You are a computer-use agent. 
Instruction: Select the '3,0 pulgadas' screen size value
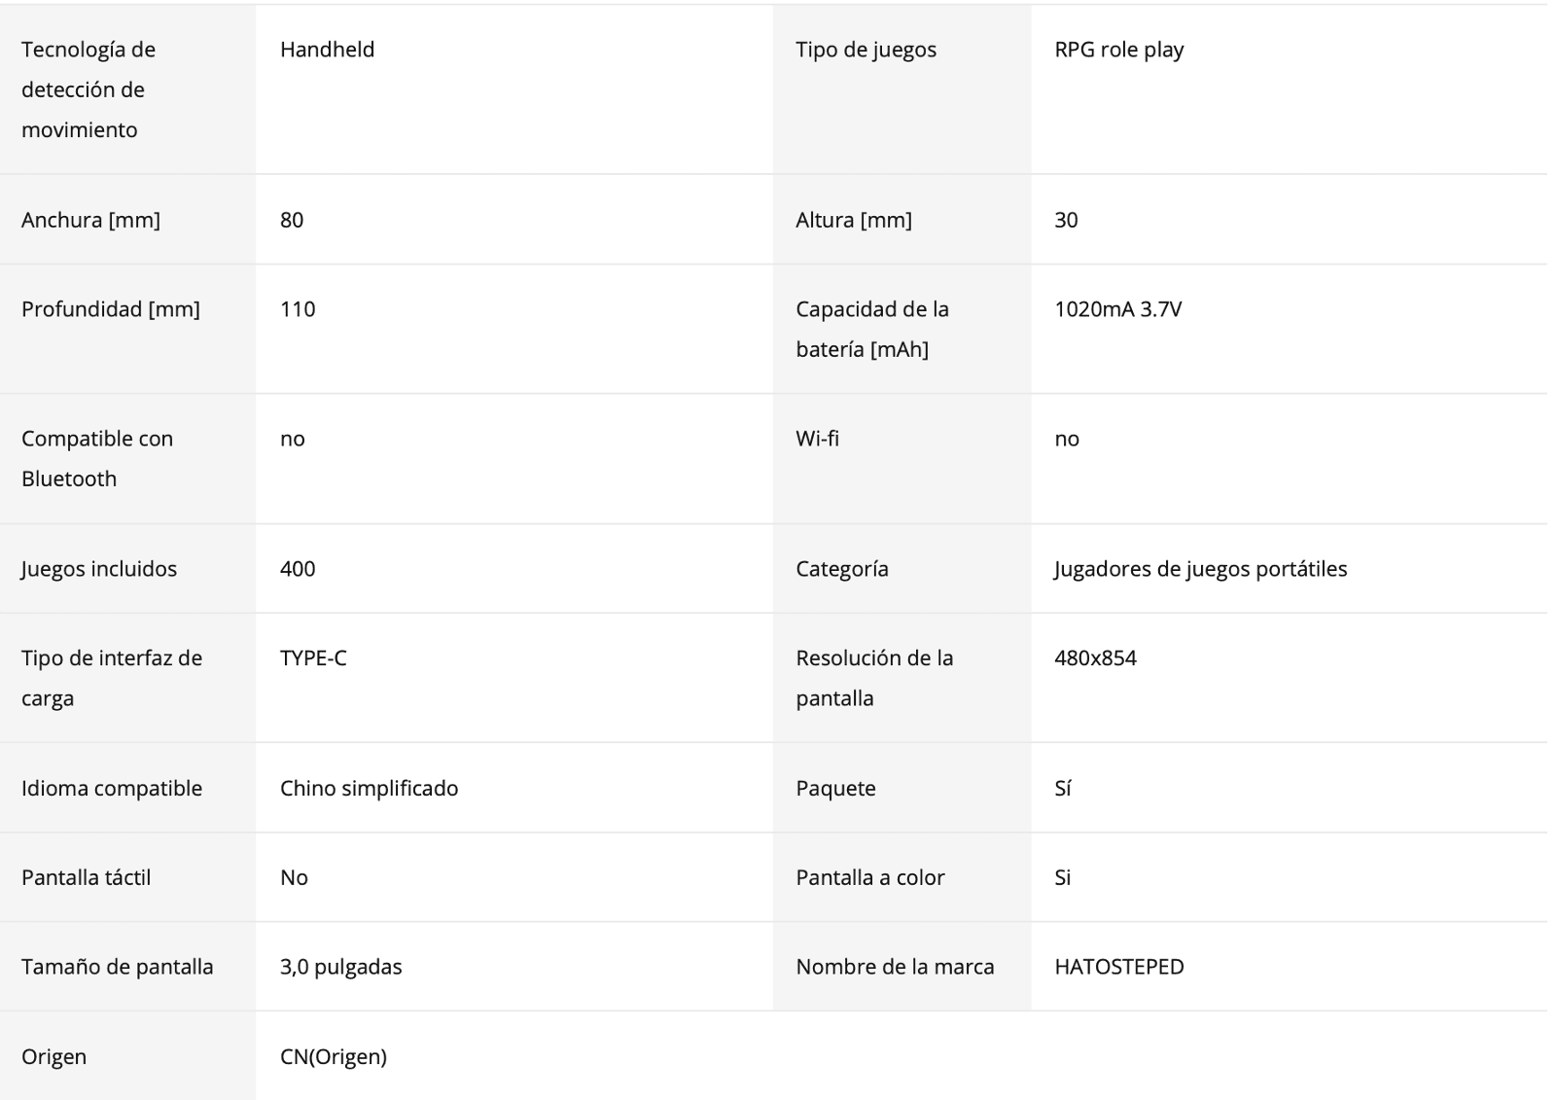(340, 968)
